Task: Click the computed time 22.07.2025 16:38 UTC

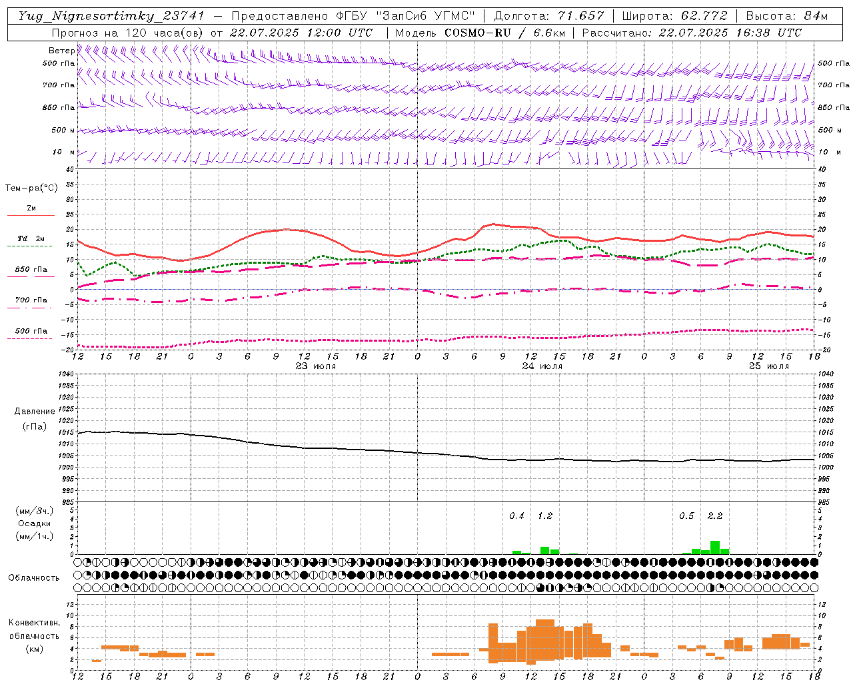Action: coord(730,33)
